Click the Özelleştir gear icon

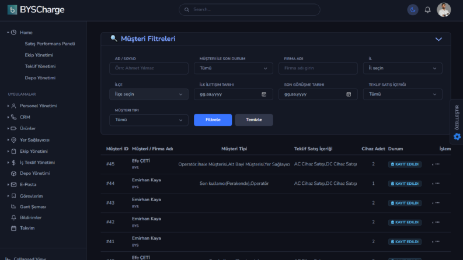457,136
